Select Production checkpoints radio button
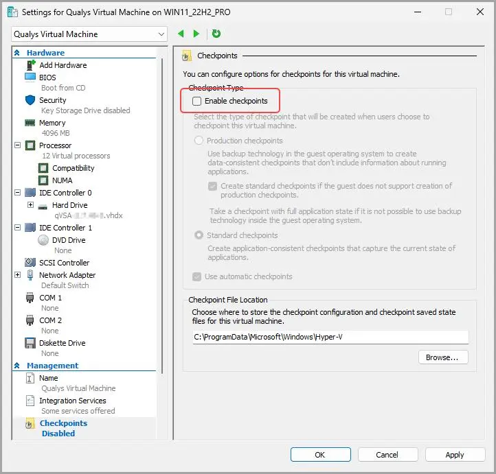 pyautogui.click(x=199, y=141)
